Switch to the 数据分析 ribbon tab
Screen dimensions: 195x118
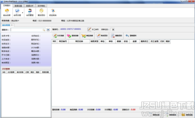[x=30, y=6]
